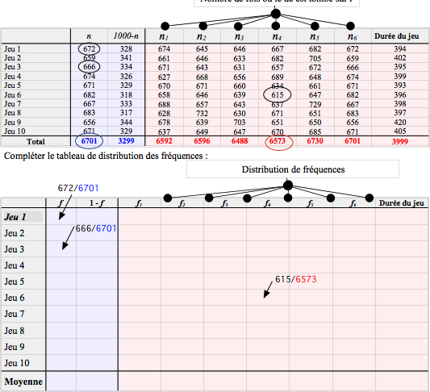Select the Jeu 5 label in lower table
This screenshot has height=392, width=430.
coord(15,281)
